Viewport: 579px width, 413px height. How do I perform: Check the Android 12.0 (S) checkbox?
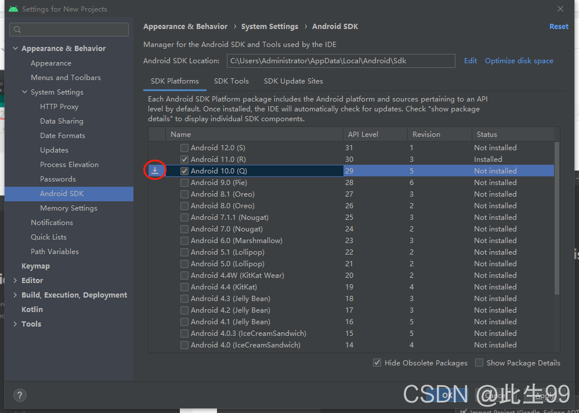pos(184,148)
